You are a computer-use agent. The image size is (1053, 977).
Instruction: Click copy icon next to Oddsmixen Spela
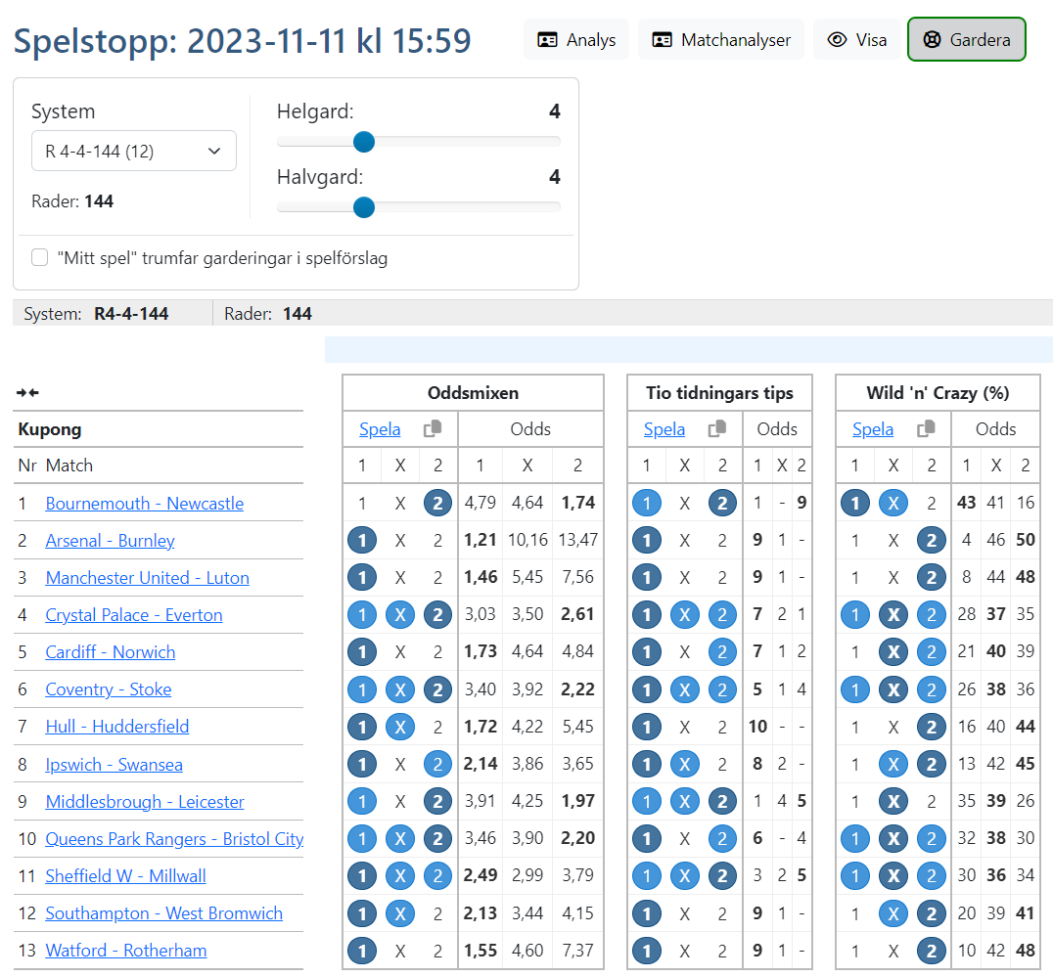click(433, 428)
